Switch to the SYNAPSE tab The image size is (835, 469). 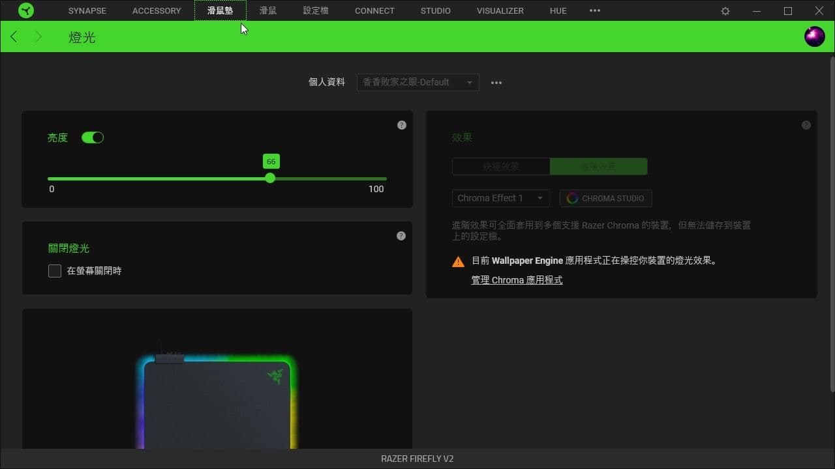(87, 11)
